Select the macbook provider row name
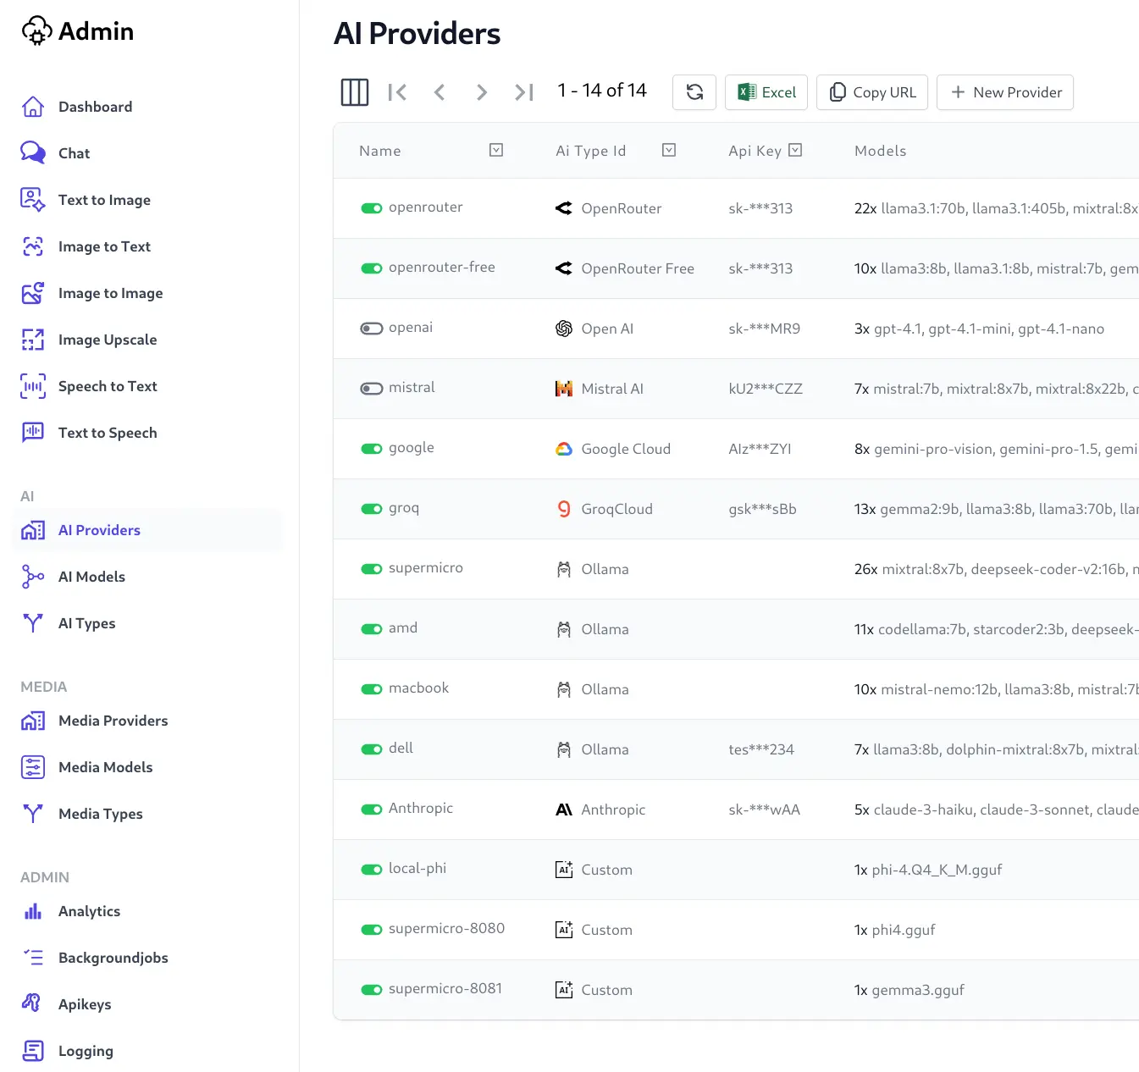The width and height of the screenshot is (1139, 1072). [x=418, y=688]
